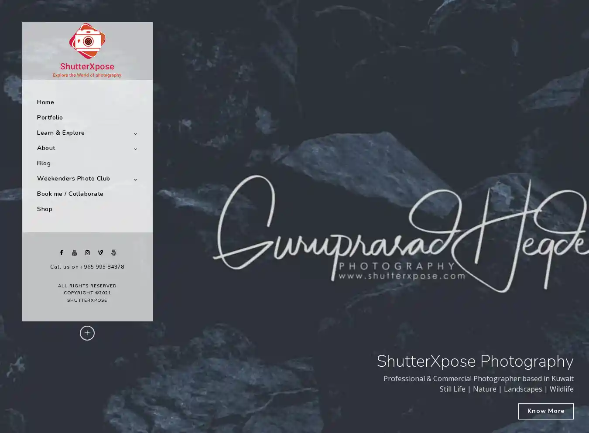Viewport: 589px width, 433px height.
Task: Open the Vine social icon
Action: point(100,252)
